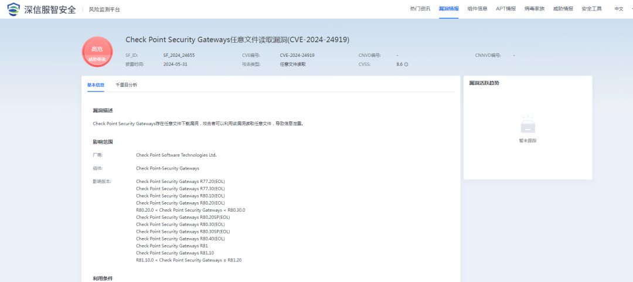
Task: Open the 中文 language dropdown
Action: (x=619, y=9)
